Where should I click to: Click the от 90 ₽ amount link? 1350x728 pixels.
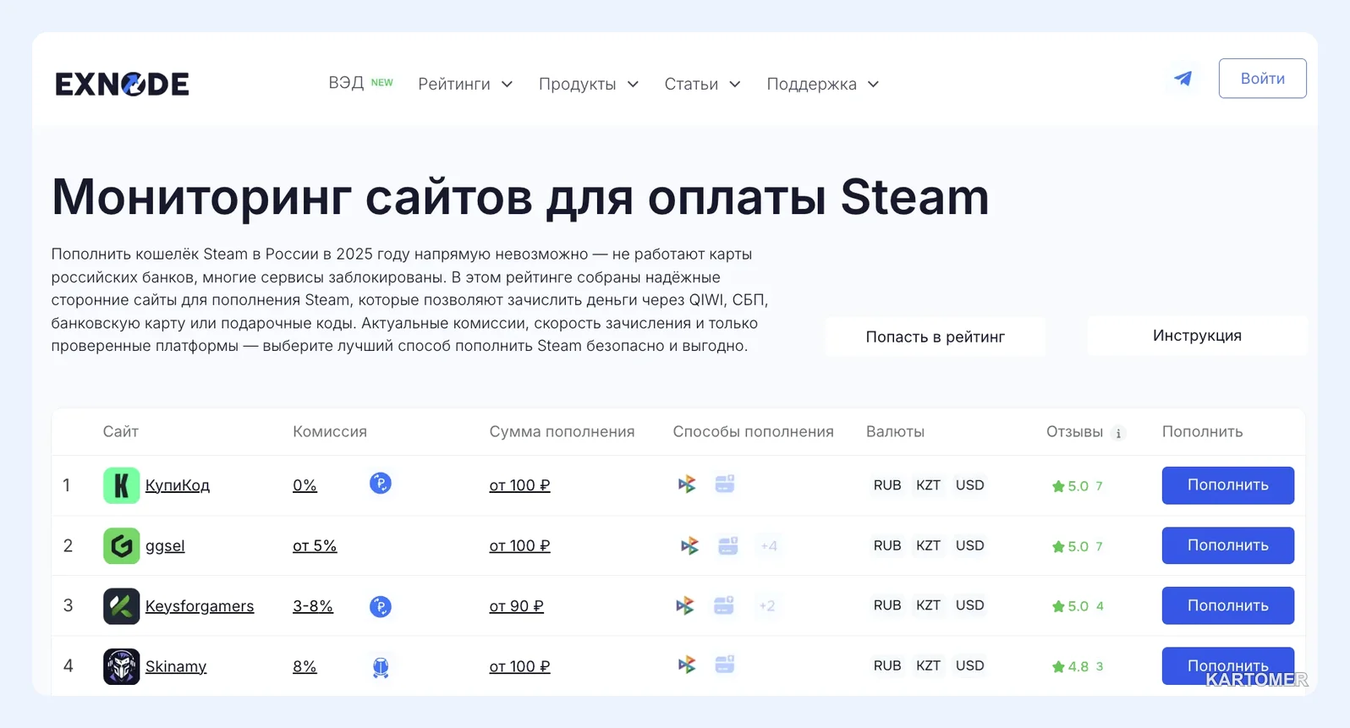pos(517,606)
